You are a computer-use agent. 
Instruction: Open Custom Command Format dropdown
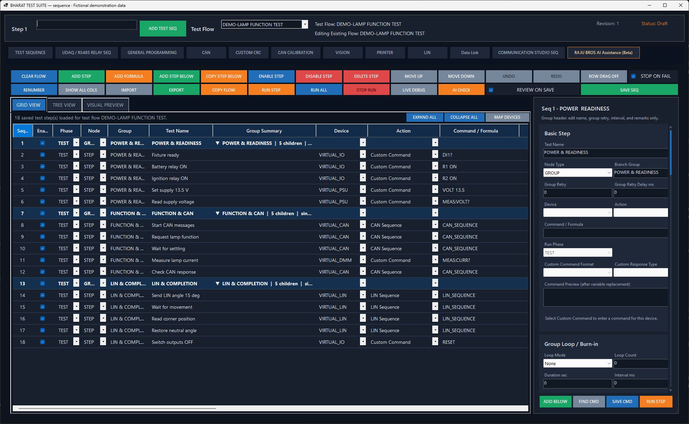tap(577, 273)
